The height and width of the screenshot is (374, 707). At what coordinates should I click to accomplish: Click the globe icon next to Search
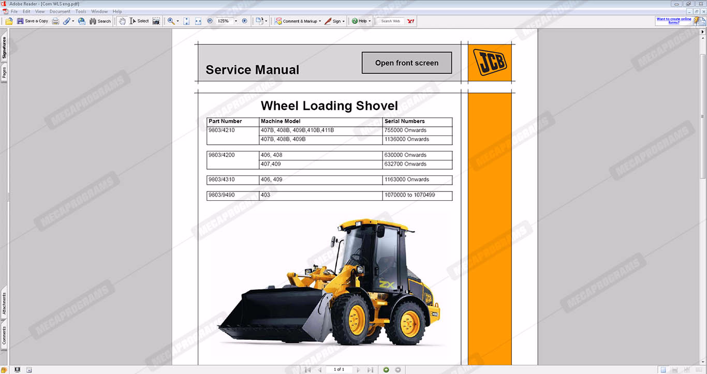[x=82, y=21]
